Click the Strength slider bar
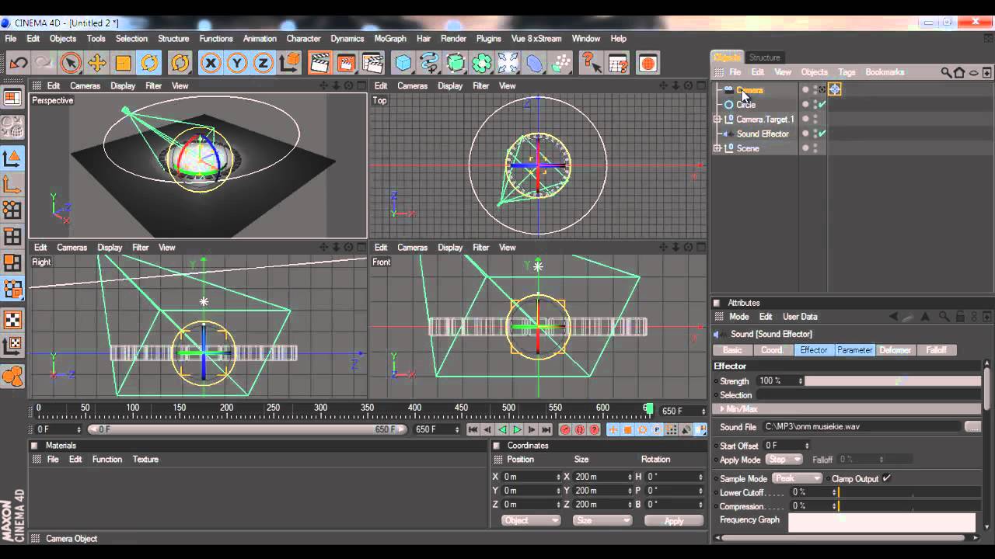The image size is (995, 559). point(892,381)
